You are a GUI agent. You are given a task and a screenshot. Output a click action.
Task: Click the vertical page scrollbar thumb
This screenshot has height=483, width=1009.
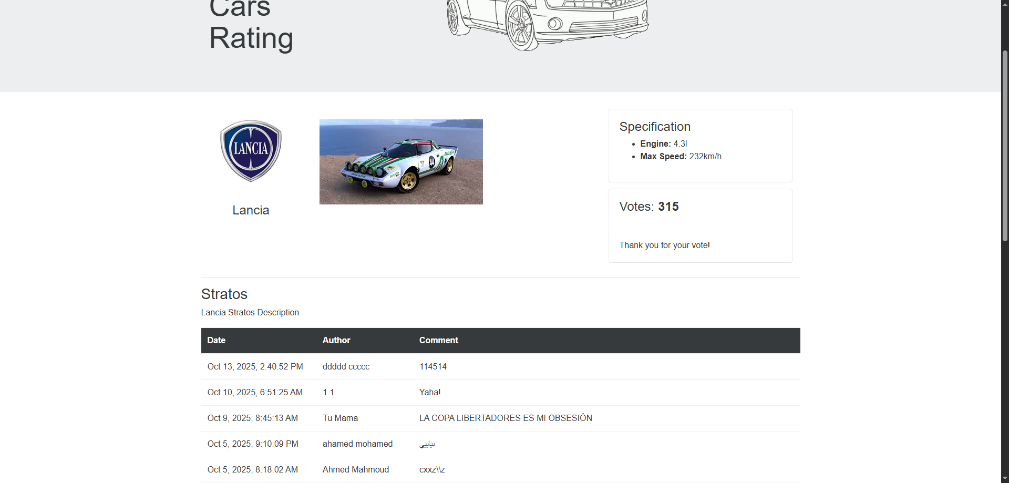(1005, 147)
